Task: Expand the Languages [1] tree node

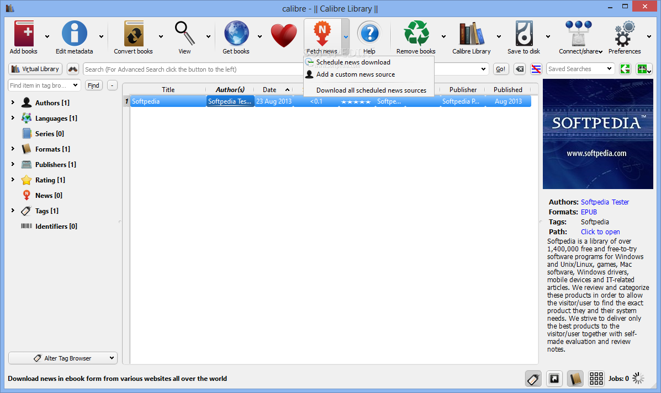Action: (13, 118)
